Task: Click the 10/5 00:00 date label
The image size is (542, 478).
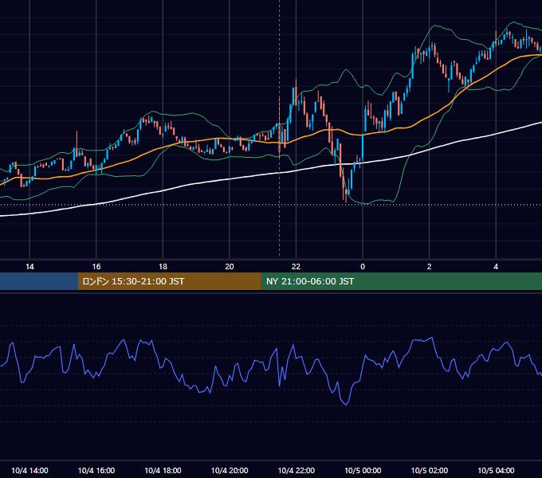Action: 363,470
